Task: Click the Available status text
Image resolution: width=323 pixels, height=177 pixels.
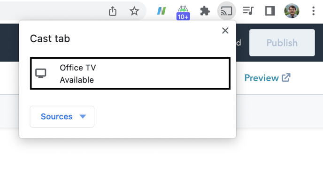Action: pyautogui.click(x=77, y=80)
